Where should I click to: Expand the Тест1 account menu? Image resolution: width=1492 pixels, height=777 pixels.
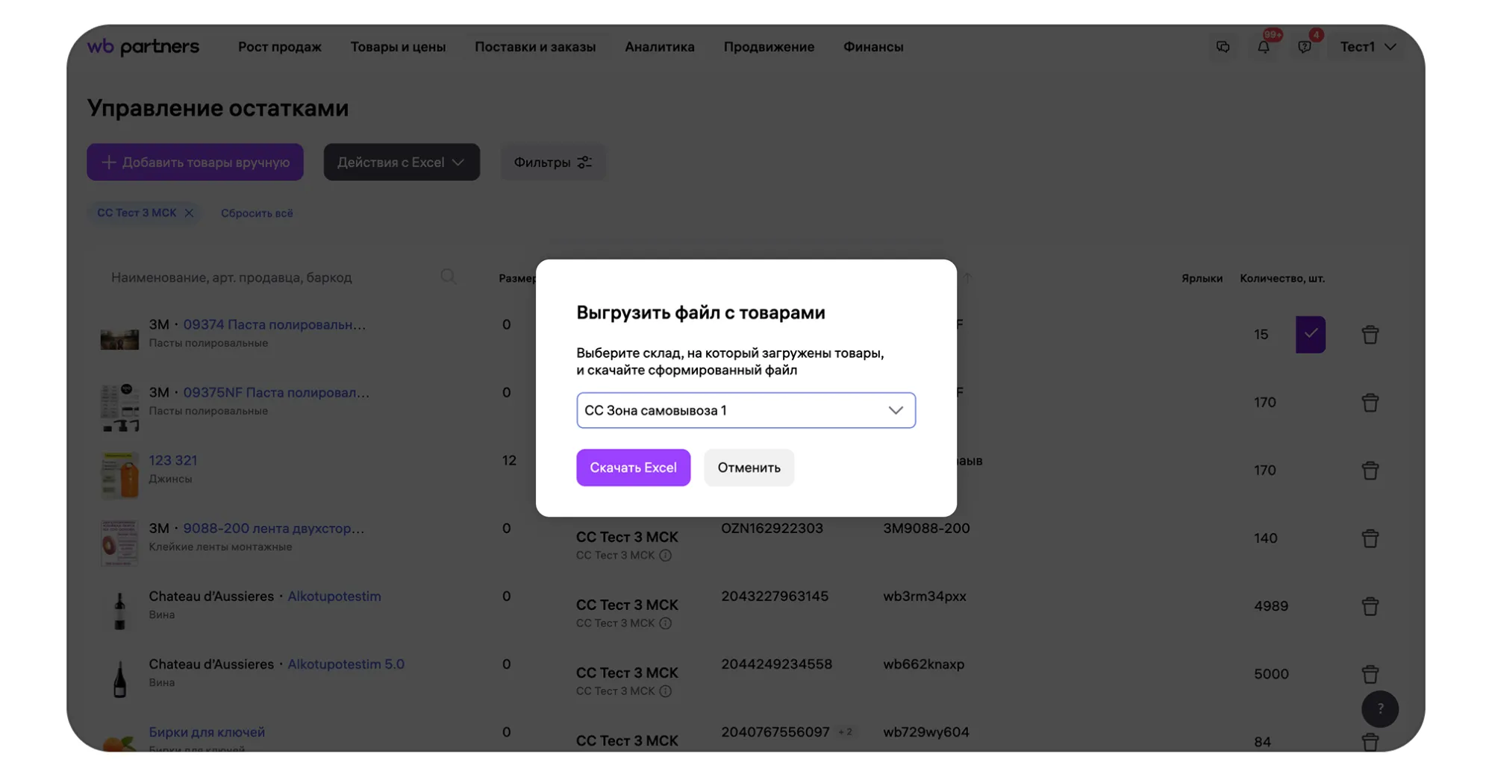[1368, 47]
